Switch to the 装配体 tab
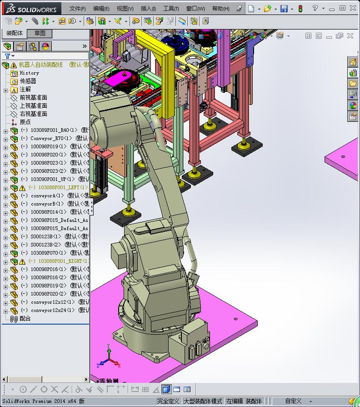Image resolution: width=360 pixels, height=407 pixels. click(15, 33)
